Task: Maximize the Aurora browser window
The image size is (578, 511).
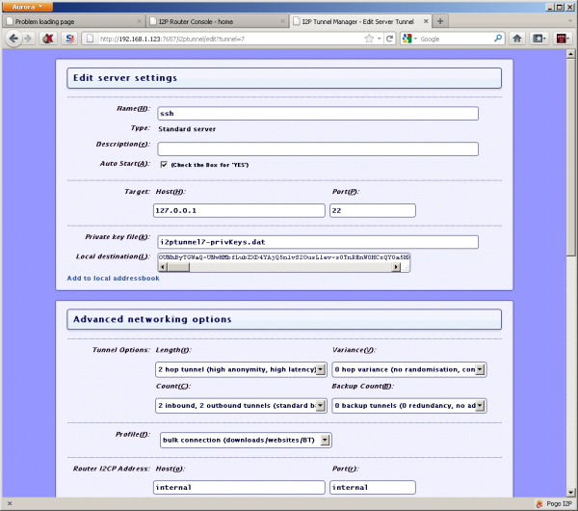Action: click(x=560, y=7)
